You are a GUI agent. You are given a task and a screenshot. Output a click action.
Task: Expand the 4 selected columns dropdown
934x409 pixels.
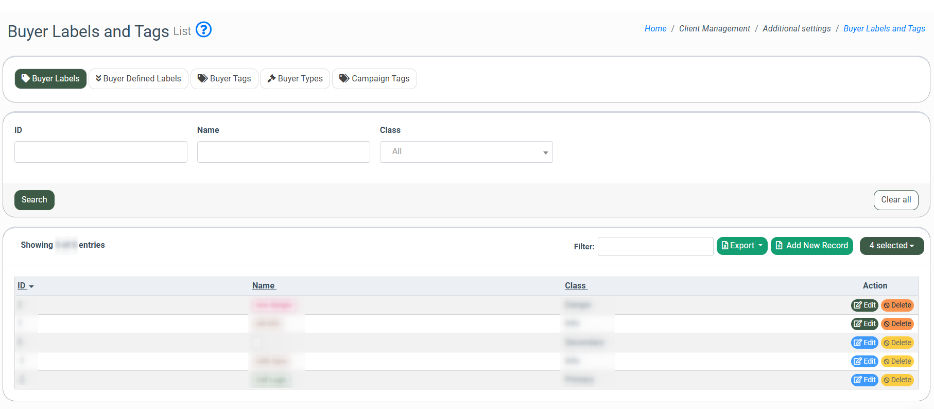[891, 246]
